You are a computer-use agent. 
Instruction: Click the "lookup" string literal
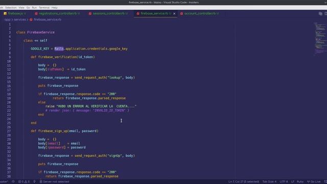click(x=114, y=78)
